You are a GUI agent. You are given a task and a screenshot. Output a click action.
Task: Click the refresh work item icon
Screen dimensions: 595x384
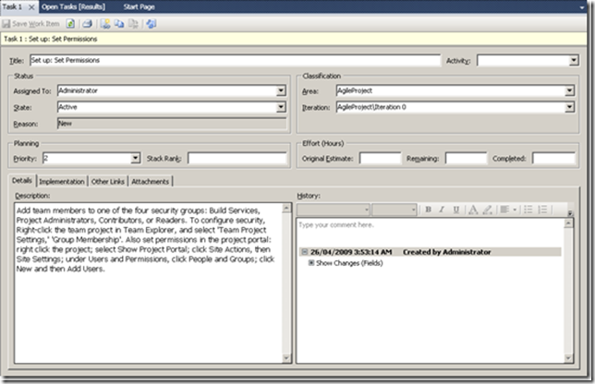(70, 24)
